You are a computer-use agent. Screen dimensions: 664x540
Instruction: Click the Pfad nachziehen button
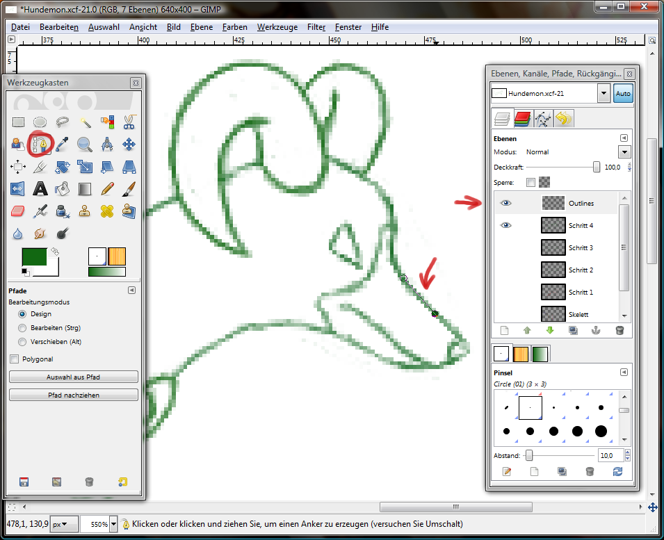point(73,395)
